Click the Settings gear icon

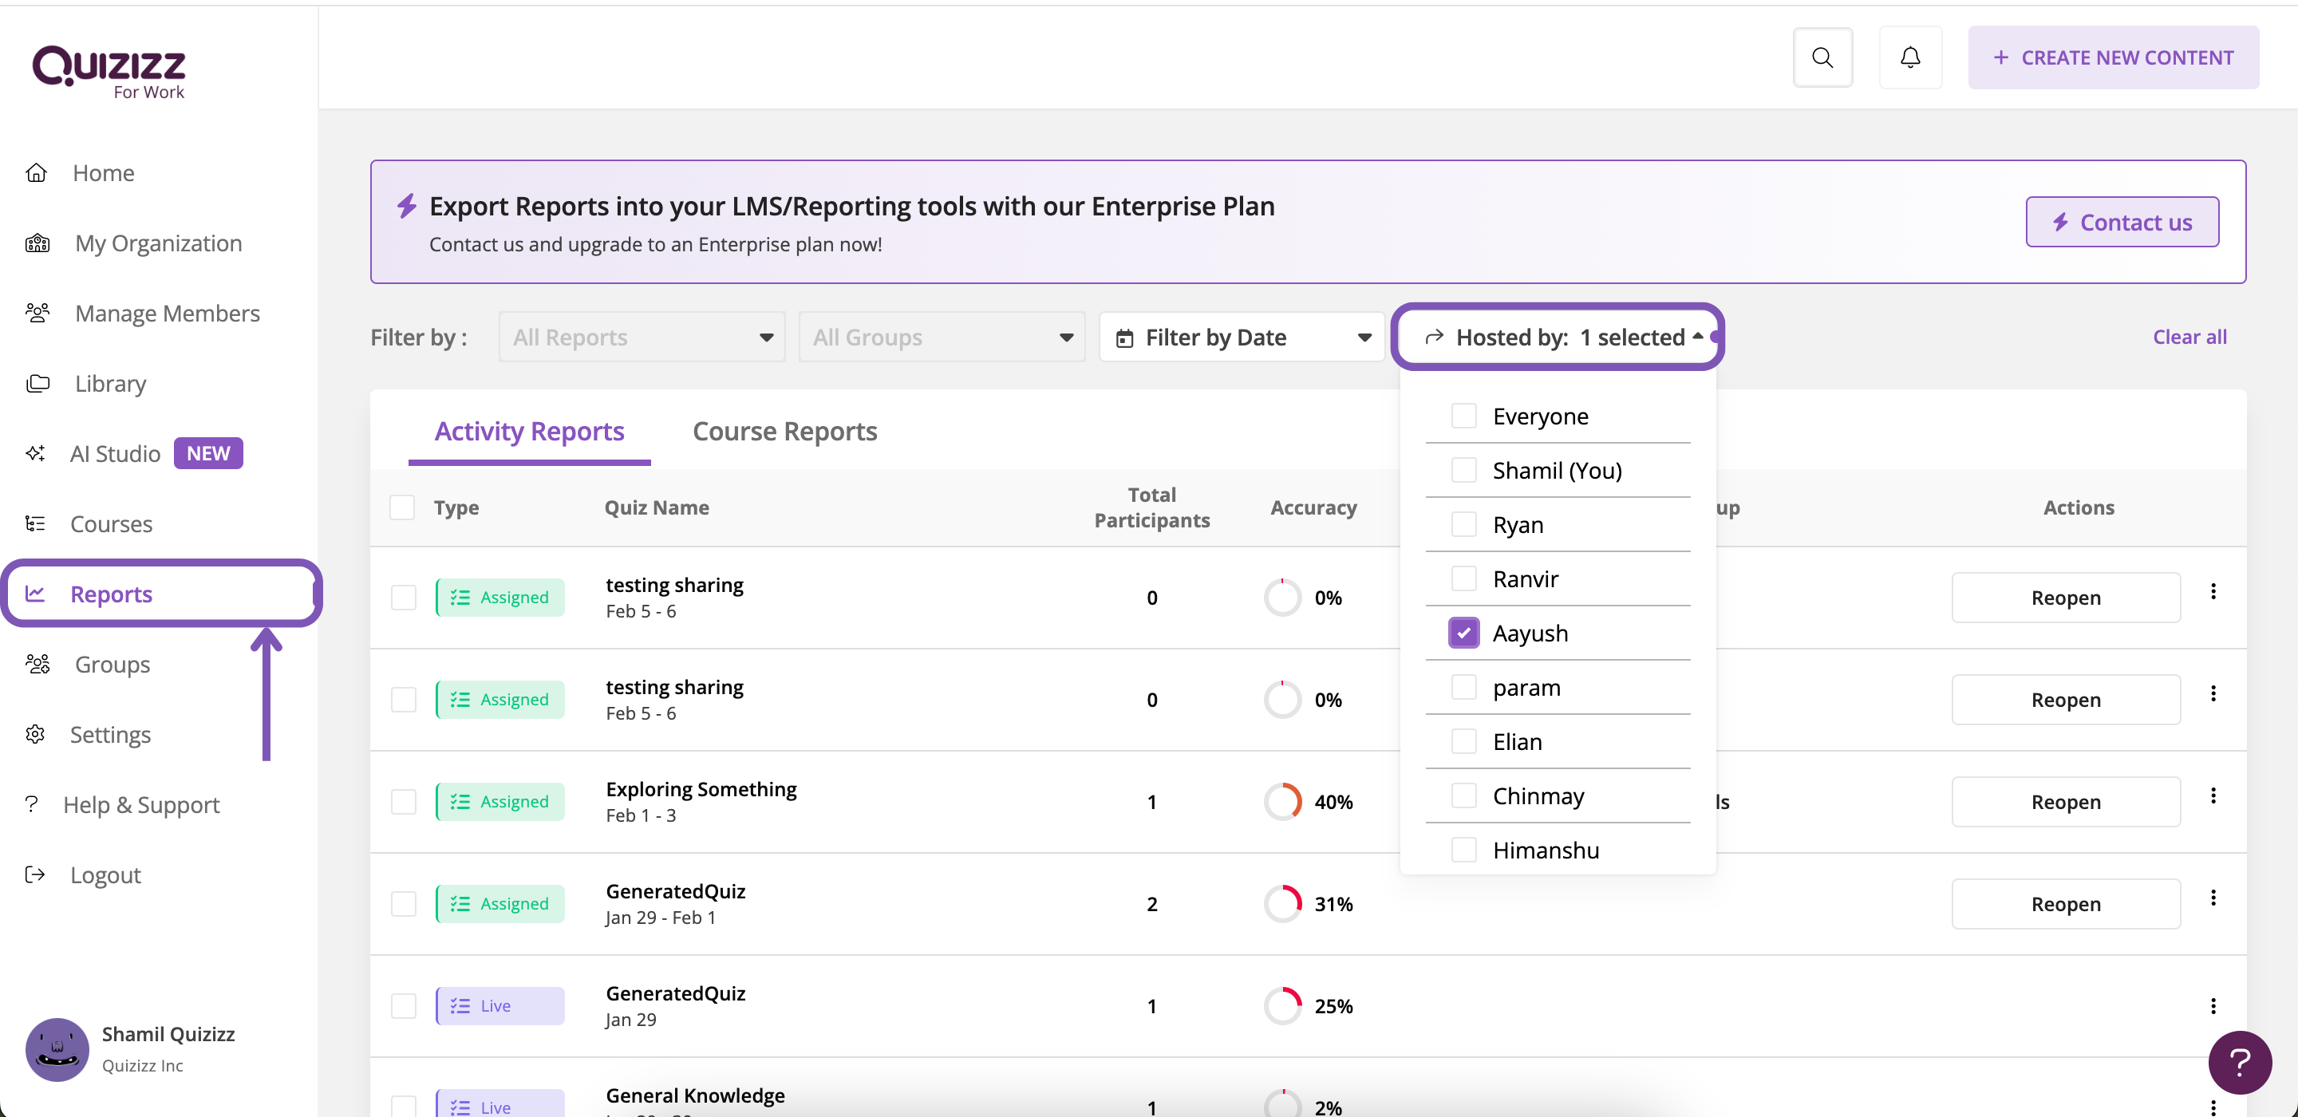point(35,734)
